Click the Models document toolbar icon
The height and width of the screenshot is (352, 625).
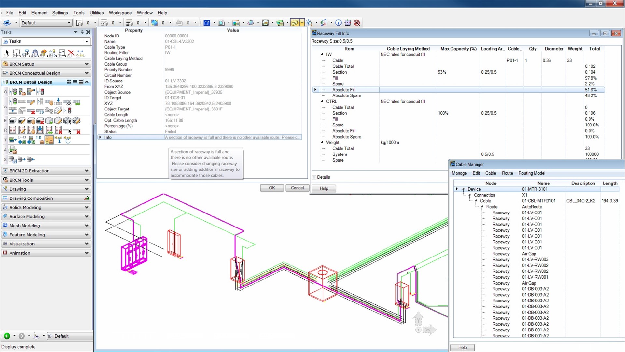click(x=221, y=23)
